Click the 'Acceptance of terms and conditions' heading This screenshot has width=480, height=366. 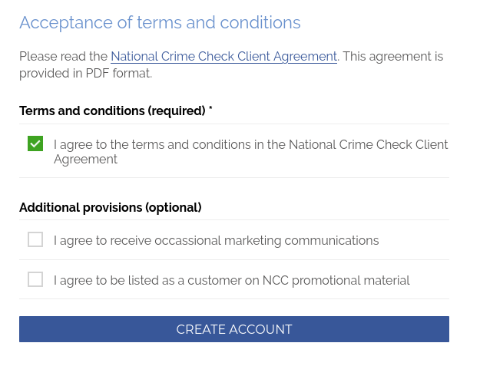[x=160, y=23]
